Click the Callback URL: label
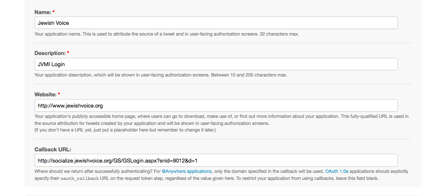 click(53, 149)
